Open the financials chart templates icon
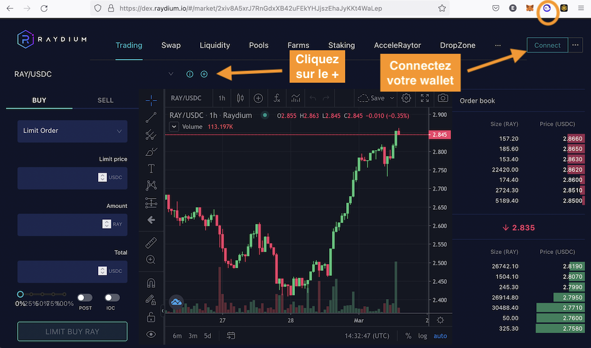The image size is (591, 348). [296, 98]
